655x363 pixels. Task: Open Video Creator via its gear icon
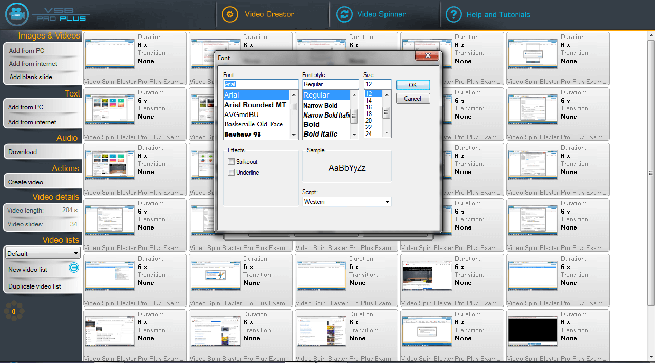click(230, 14)
